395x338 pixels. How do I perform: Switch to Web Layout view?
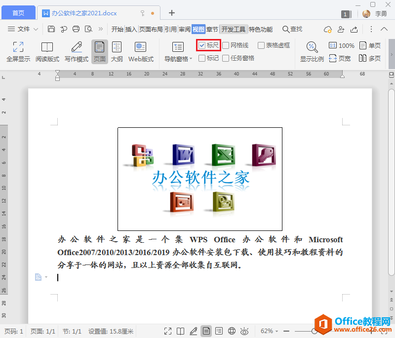click(141, 52)
